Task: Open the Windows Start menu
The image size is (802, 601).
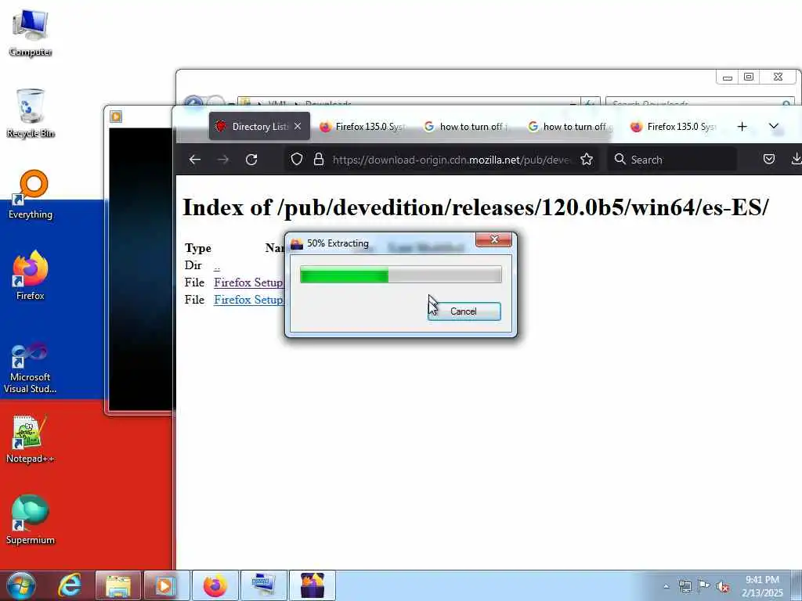Action: pos(21,585)
